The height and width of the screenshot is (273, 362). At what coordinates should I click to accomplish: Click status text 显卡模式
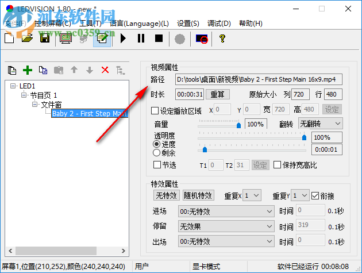pos(206,267)
